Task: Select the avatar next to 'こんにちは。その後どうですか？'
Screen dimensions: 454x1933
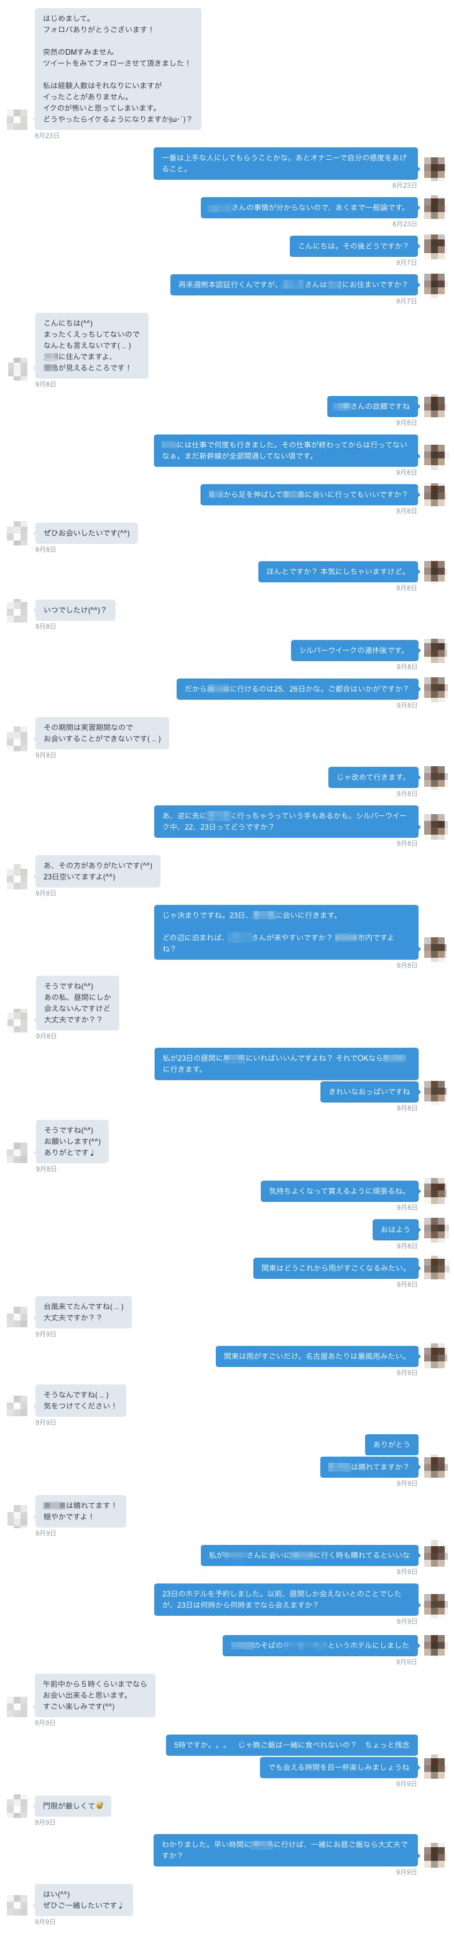Action: click(435, 246)
